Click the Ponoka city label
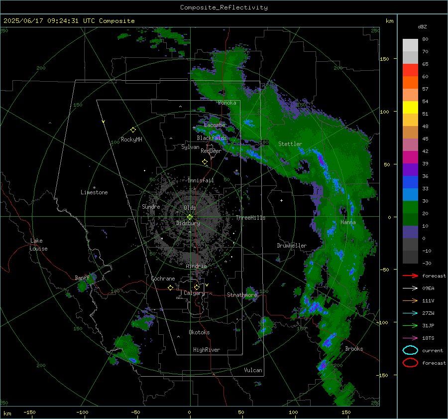Image resolution: width=448 pixels, height=419 pixels. click(x=227, y=103)
